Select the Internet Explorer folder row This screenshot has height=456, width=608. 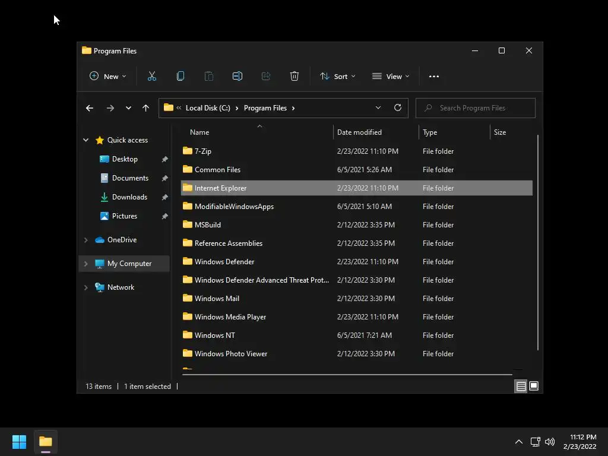357,188
